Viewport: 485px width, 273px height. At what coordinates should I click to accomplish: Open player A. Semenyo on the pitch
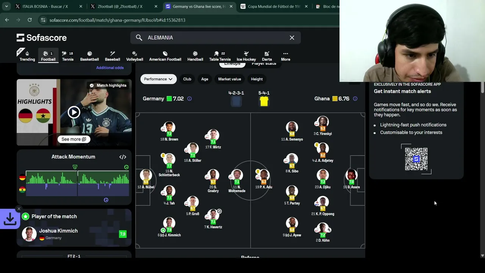[x=292, y=132]
